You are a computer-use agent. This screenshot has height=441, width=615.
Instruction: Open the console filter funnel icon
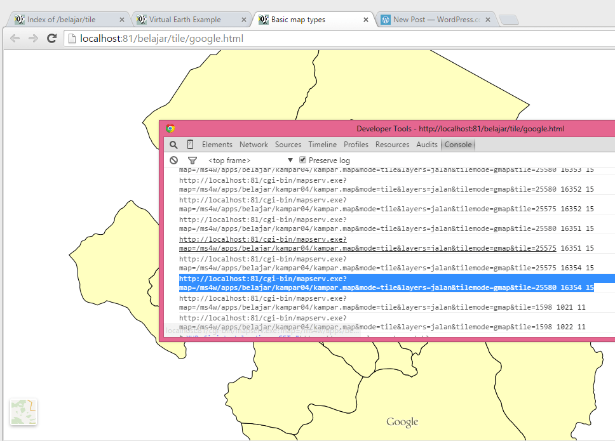point(193,161)
